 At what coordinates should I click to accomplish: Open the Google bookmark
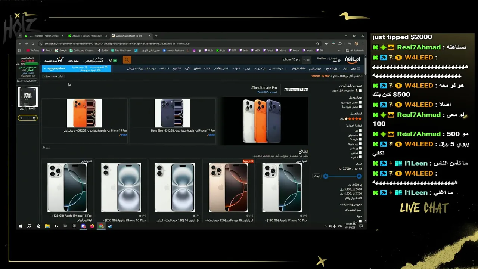point(61,50)
